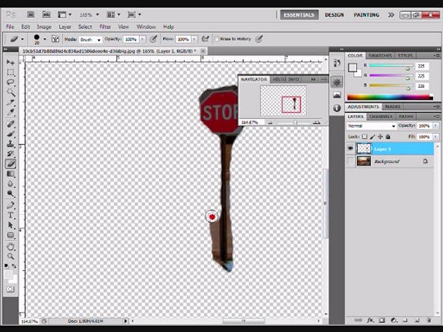
Task: Swap foreground and background colors
Action: point(14,266)
